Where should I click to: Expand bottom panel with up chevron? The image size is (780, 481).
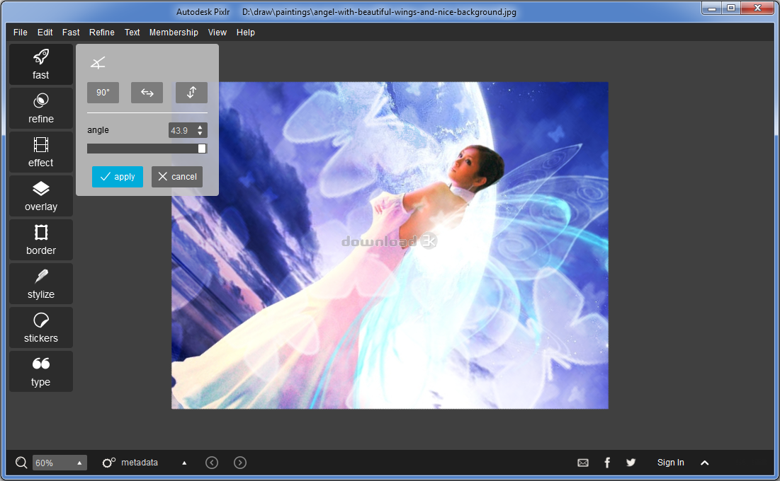[704, 463]
